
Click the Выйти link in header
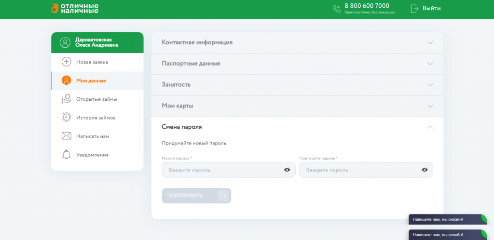click(431, 8)
